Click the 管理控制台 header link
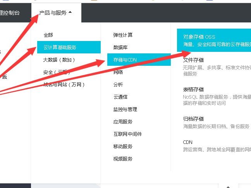251x188 pixels. coord(10,13)
